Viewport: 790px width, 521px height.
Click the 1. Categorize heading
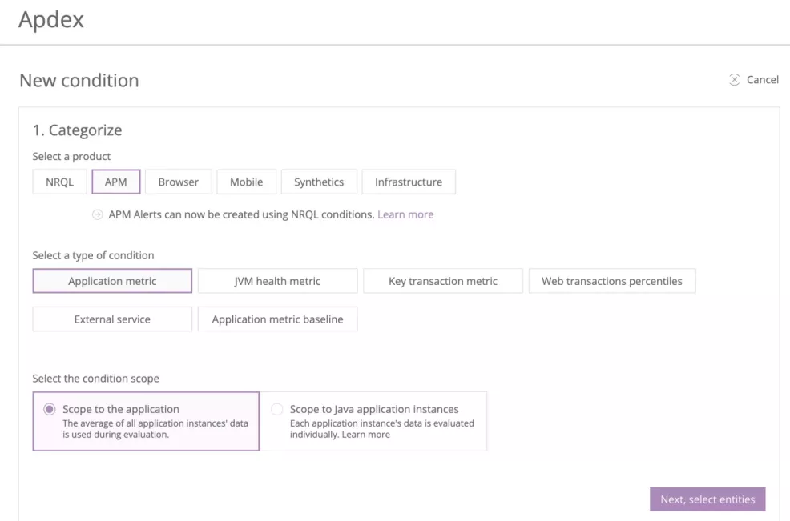pos(77,130)
